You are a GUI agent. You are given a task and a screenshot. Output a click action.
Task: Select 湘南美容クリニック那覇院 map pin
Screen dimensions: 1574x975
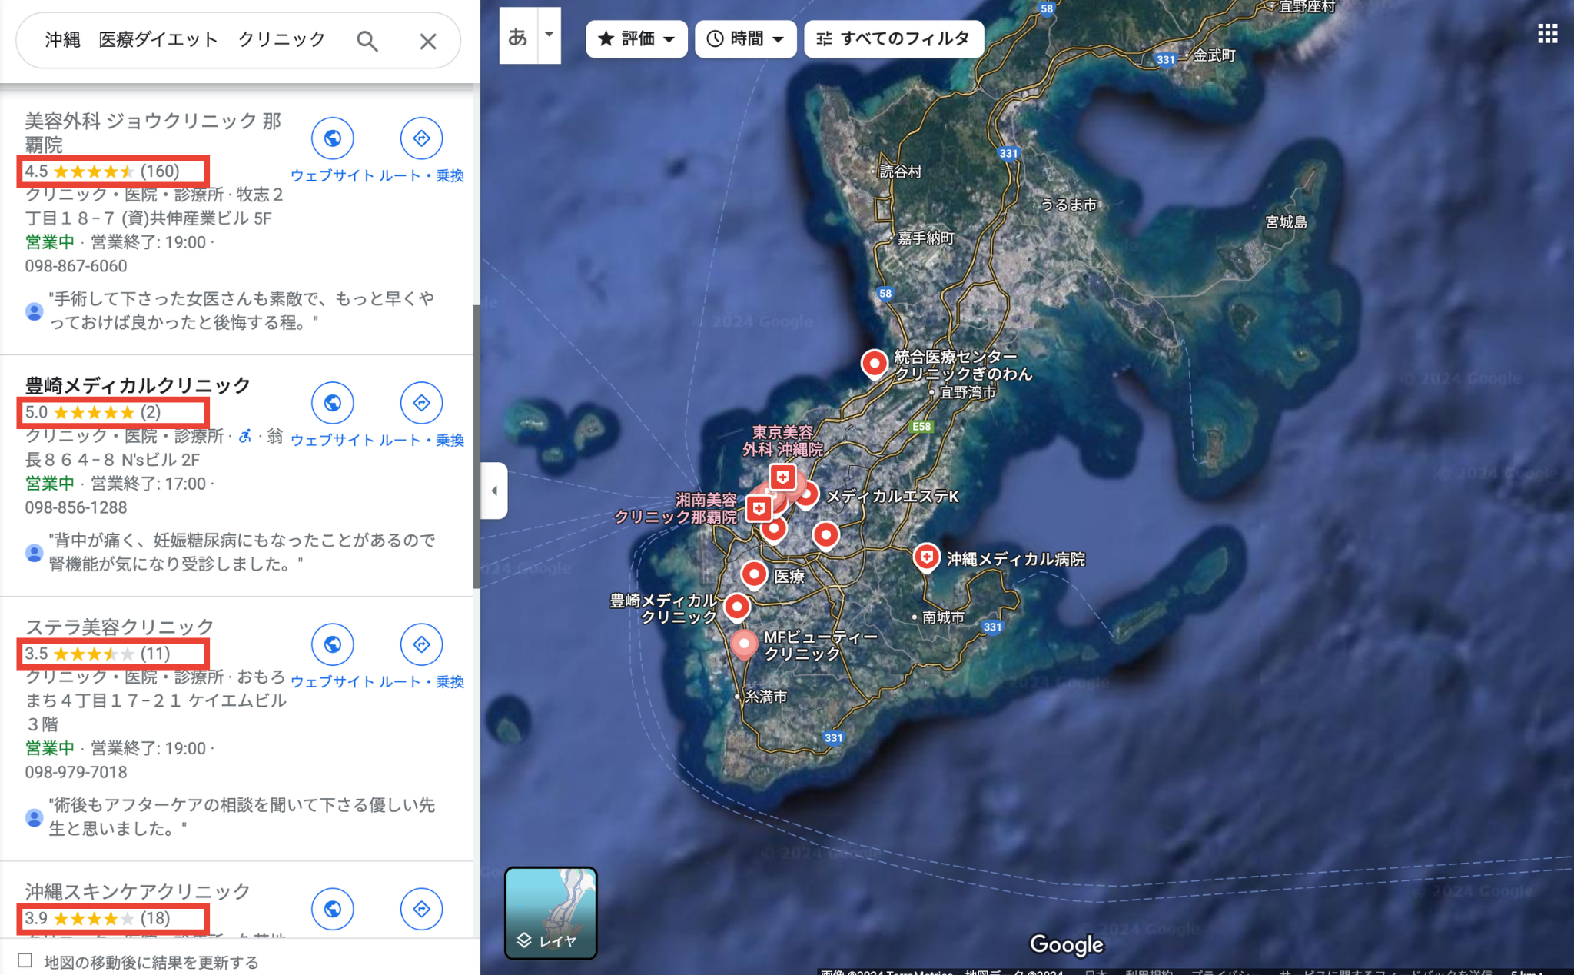coord(759,508)
